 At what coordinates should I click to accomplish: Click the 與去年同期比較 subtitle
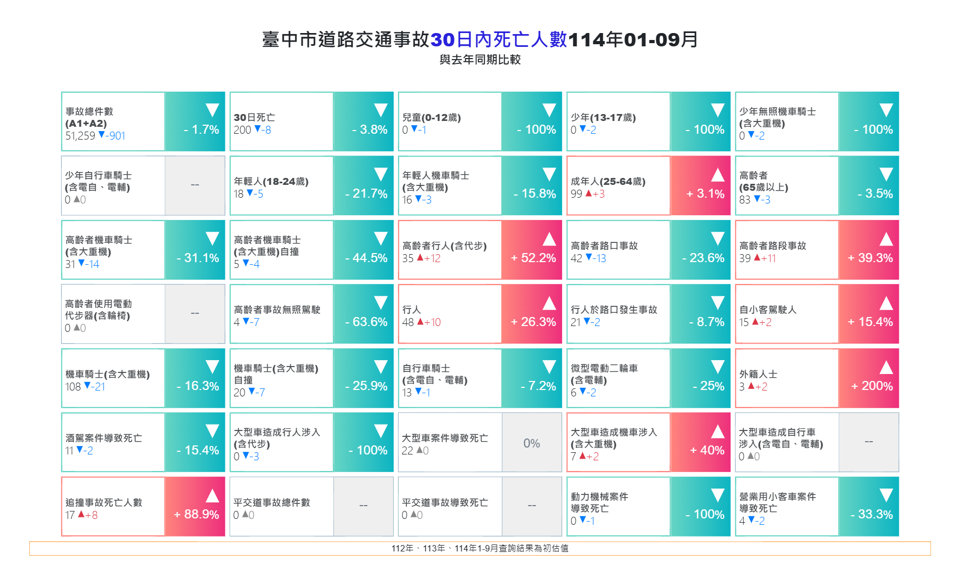[479, 60]
